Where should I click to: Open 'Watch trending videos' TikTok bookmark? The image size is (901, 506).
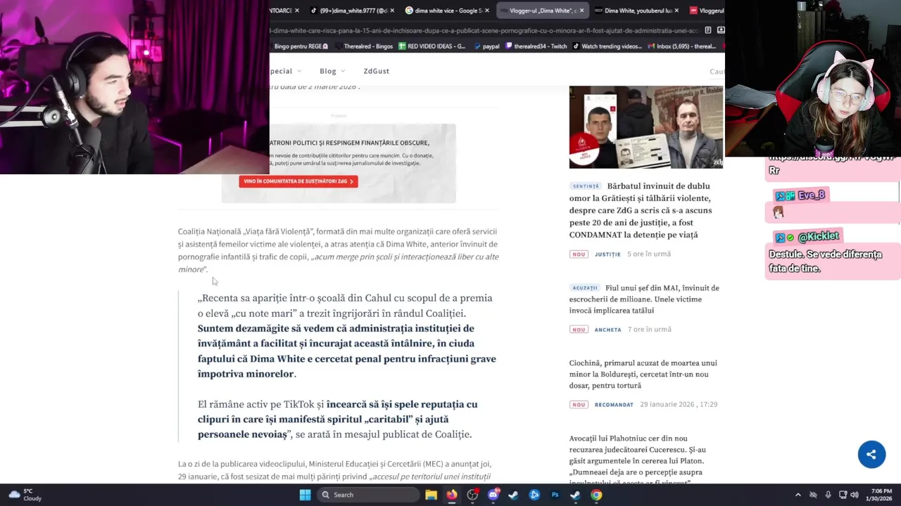[x=607, y=46]
